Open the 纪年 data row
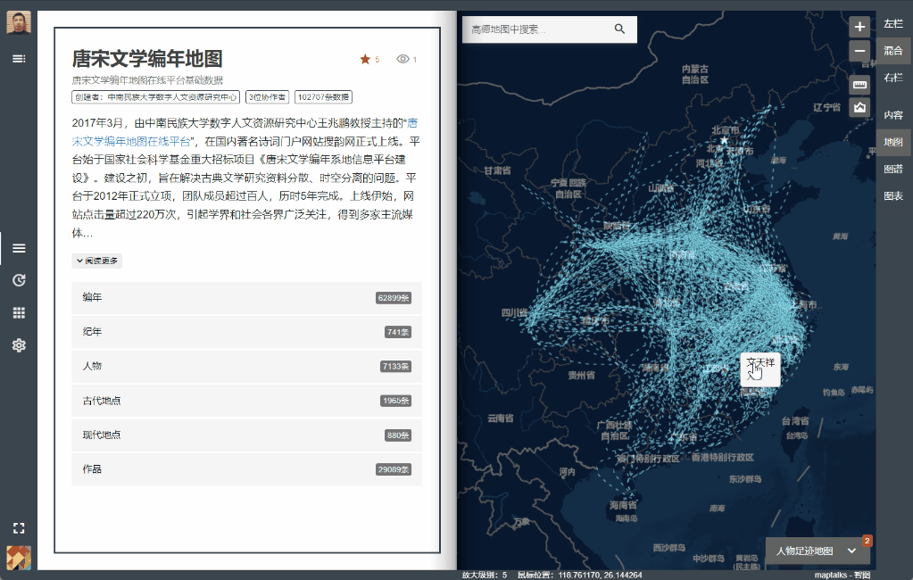This screenshot has width=913, height=580. coord(247,332)
